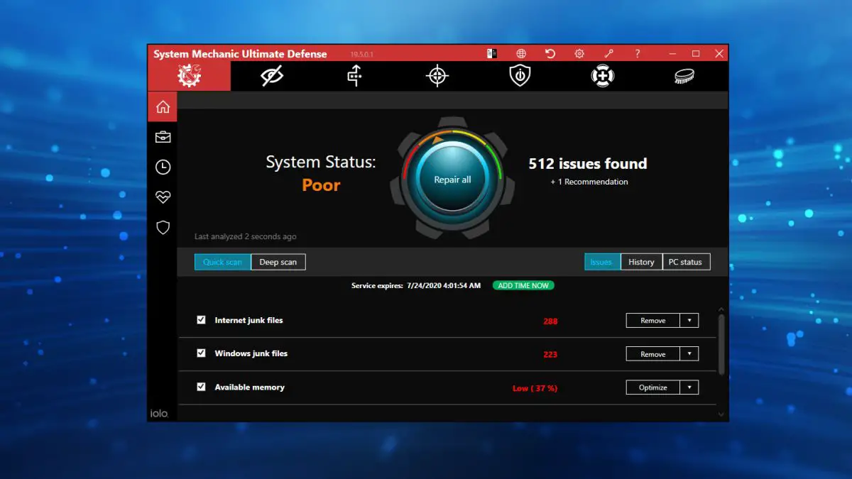Viewport: 852px width, 479px height.
Task: Open the heartbeat sidebar icon
Action: pos(163,197)
